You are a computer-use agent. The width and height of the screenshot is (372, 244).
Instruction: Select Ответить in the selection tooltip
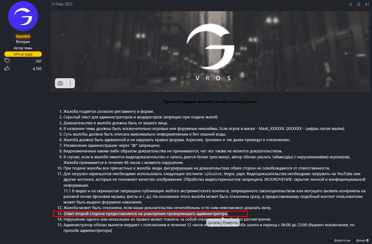point(230,223)
